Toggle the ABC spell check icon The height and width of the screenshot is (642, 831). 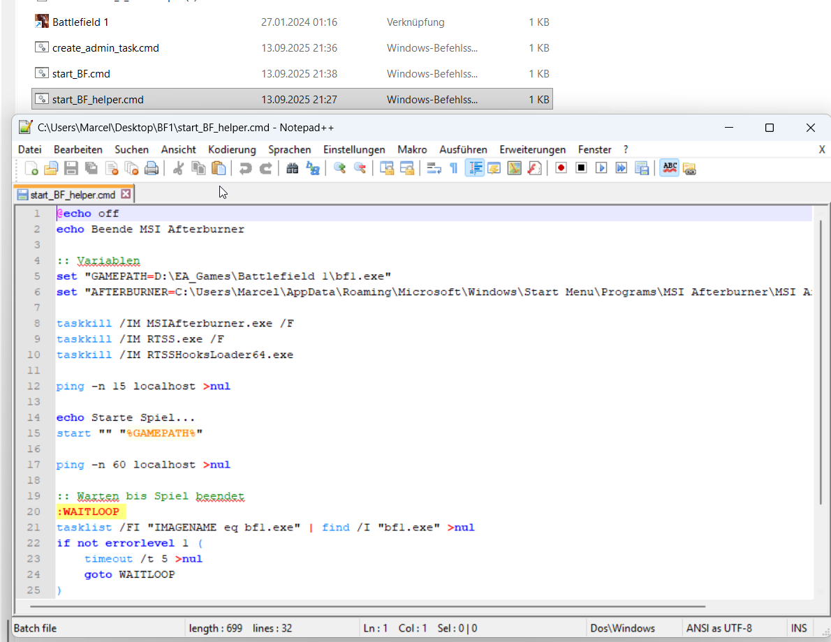(670, 168)
